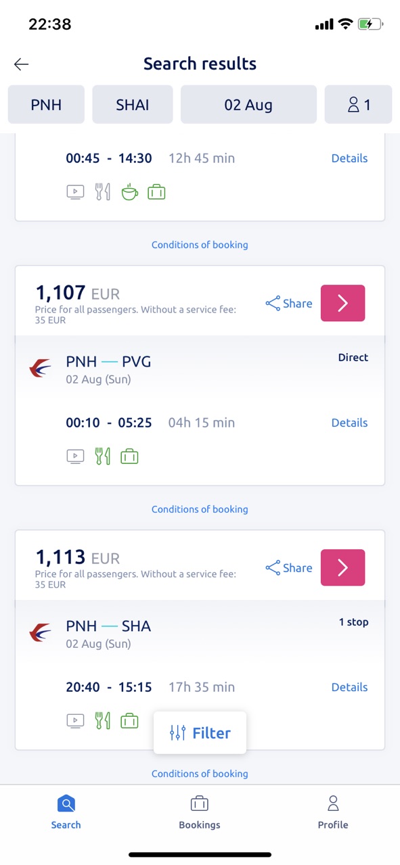Viewport: 400px width, 865px height.
Task: Open the Filter options
Action: (x=200, y=732)
